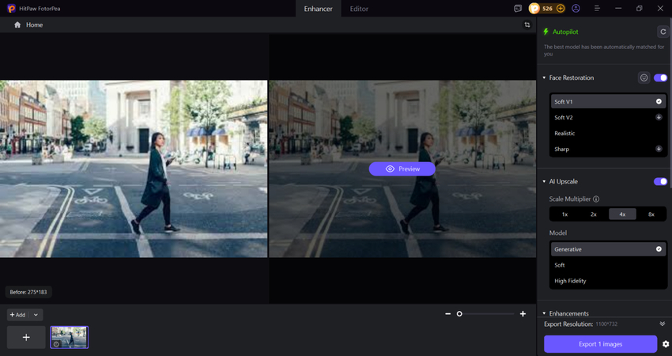672x356 pixels.
Task: Click the Autopilot lightning icon
Action: click(546, 32)
